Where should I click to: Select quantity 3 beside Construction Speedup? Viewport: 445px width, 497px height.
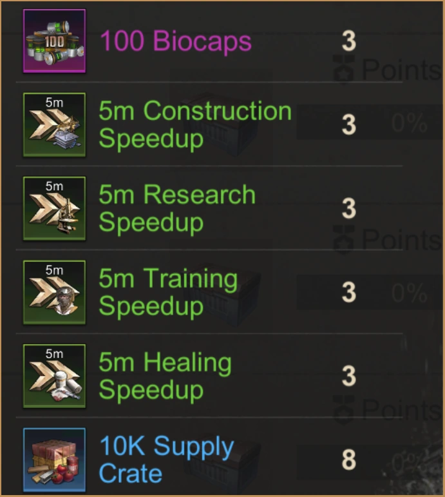point(348,124)
